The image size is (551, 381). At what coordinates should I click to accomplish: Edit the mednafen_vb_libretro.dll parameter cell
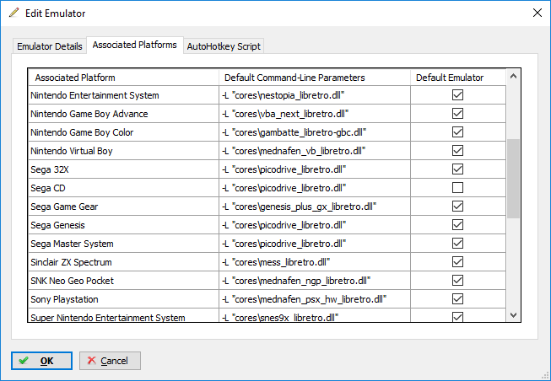coord(315,151)
